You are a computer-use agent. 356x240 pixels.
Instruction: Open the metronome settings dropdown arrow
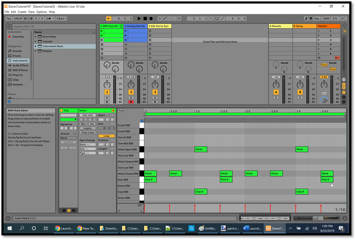coord(54,19)
